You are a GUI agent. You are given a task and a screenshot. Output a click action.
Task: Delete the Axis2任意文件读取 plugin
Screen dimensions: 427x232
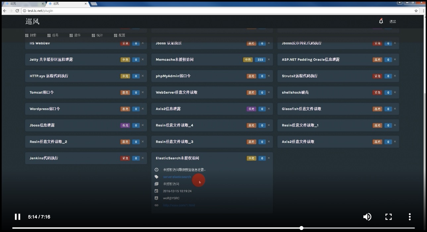[395, 142]
